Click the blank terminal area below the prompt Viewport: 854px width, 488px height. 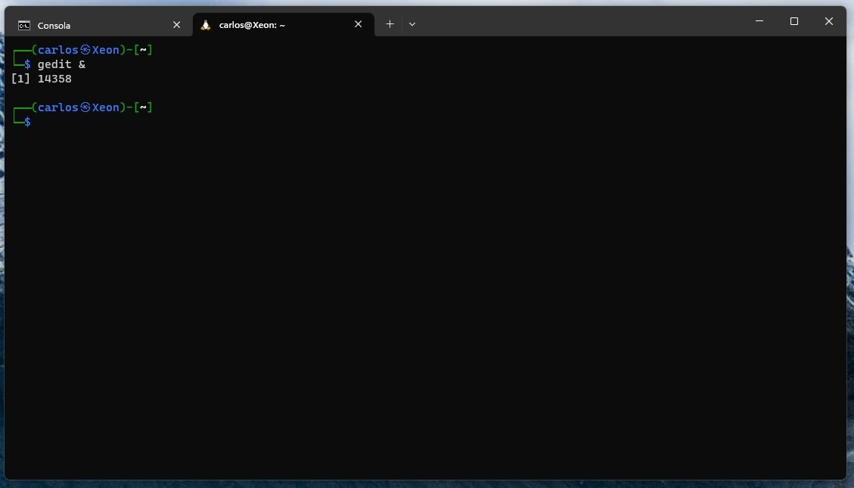[x=424, y=303]
